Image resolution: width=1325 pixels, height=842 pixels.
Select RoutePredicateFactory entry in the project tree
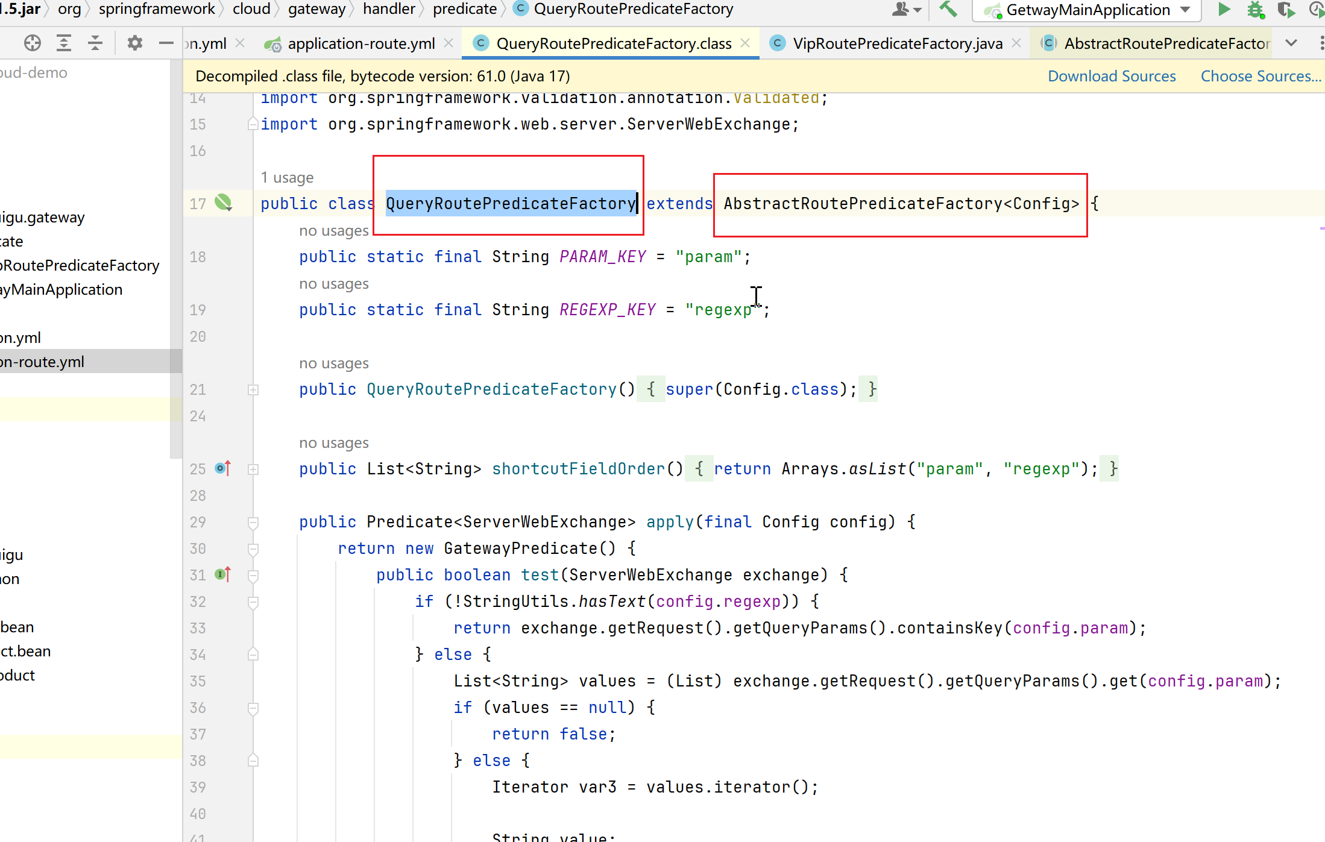[80, 265]
